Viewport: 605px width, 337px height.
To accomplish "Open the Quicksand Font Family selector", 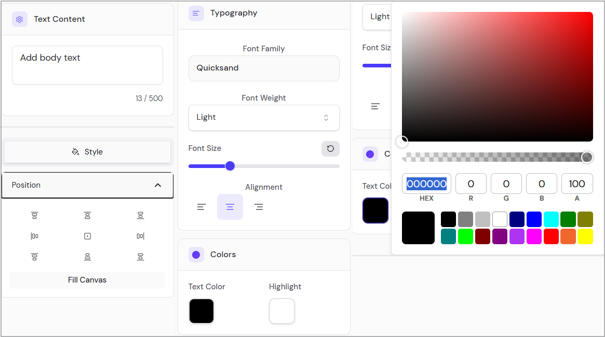I will pos(264,68).
